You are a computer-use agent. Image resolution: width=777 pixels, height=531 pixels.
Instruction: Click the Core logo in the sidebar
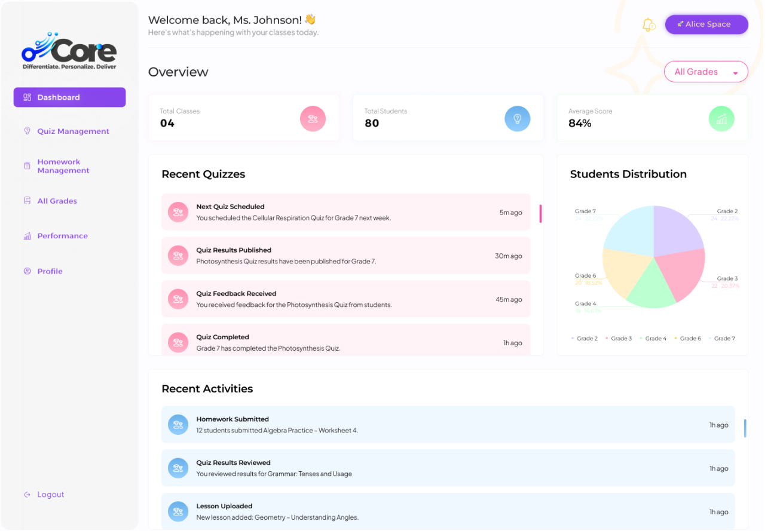pos(69,51)
